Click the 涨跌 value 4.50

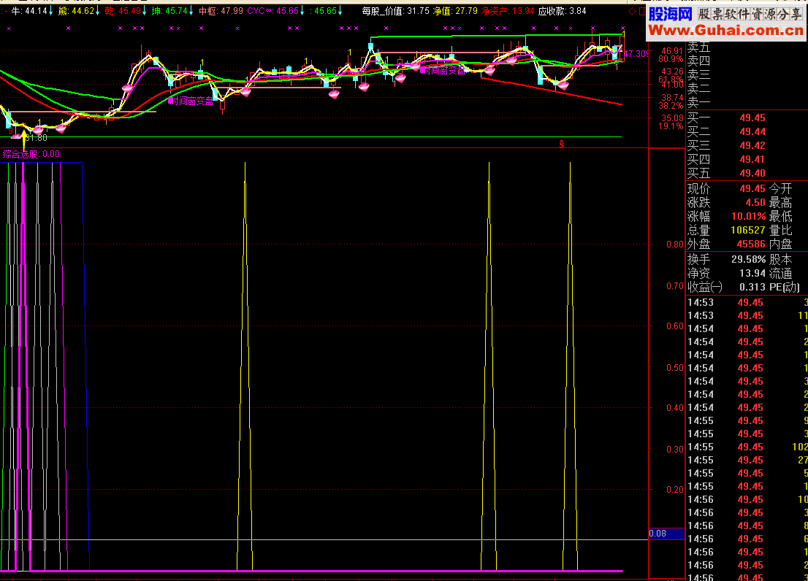coord(755,202)
